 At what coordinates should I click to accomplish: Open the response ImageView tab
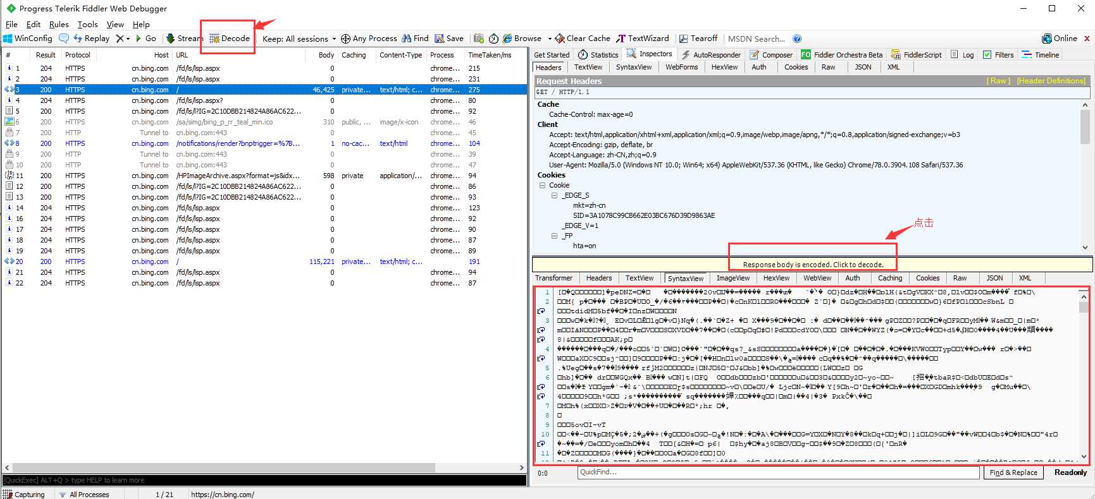[x=733, y=278]
